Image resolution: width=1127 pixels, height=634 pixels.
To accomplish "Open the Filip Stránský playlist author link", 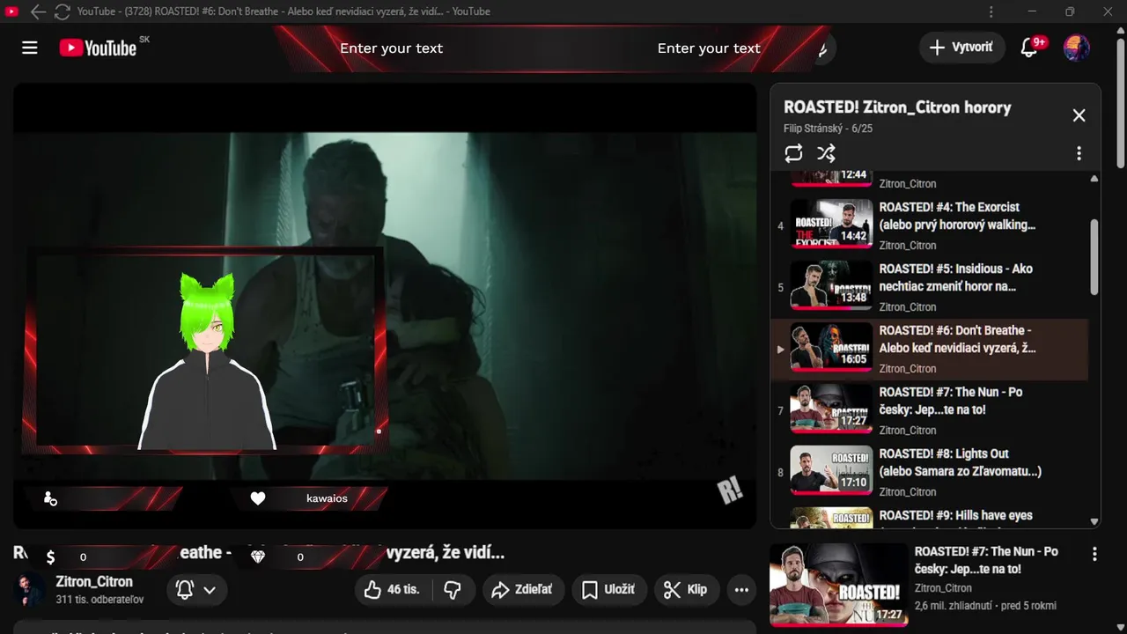I will (814, 129).
